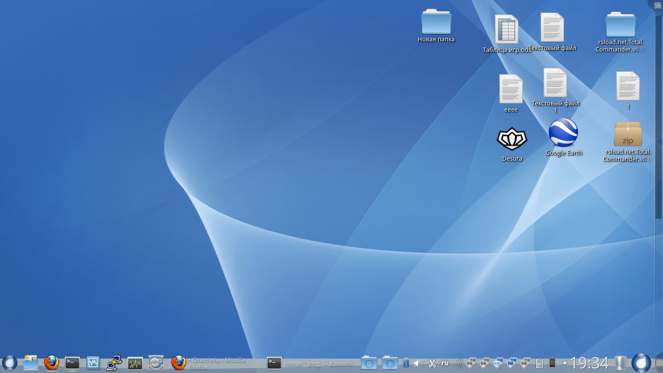Click the 19:34 digital clock
This screenshot has width=663, height=373.
pos(589,363)
